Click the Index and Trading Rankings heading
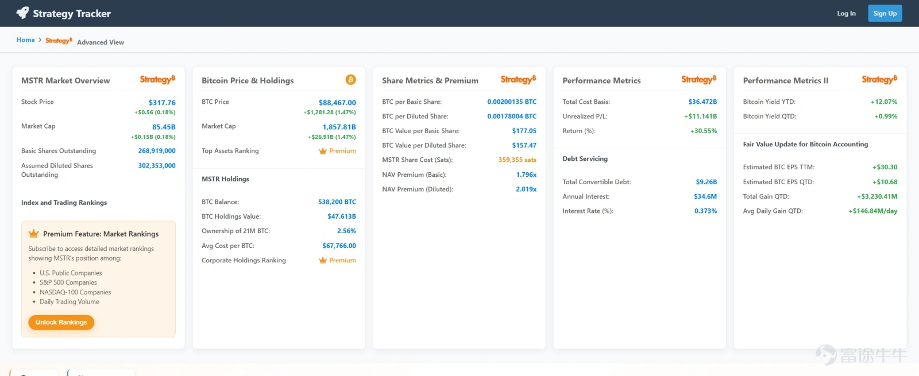 [x=64, y=203]
